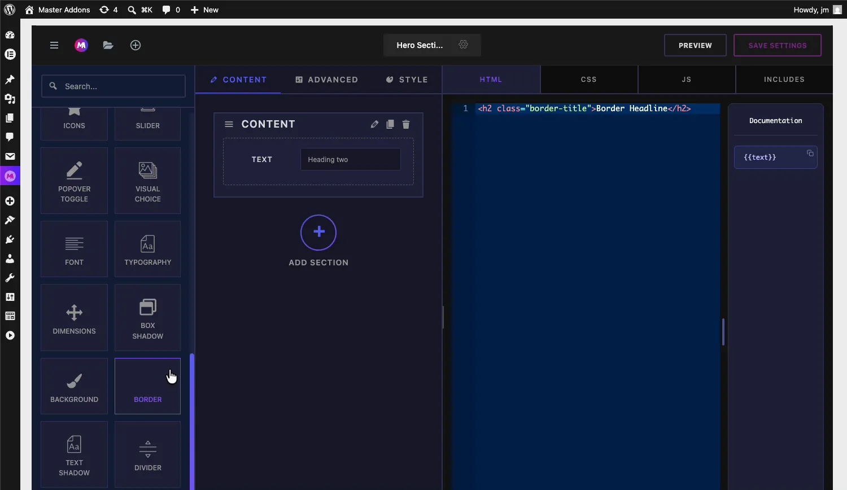Open the ⌘K search command
This screenshot has width=847, height=490.
(x=140, y=10)
